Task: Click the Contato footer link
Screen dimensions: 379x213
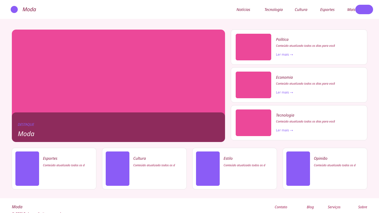Action: click(281, 207)
